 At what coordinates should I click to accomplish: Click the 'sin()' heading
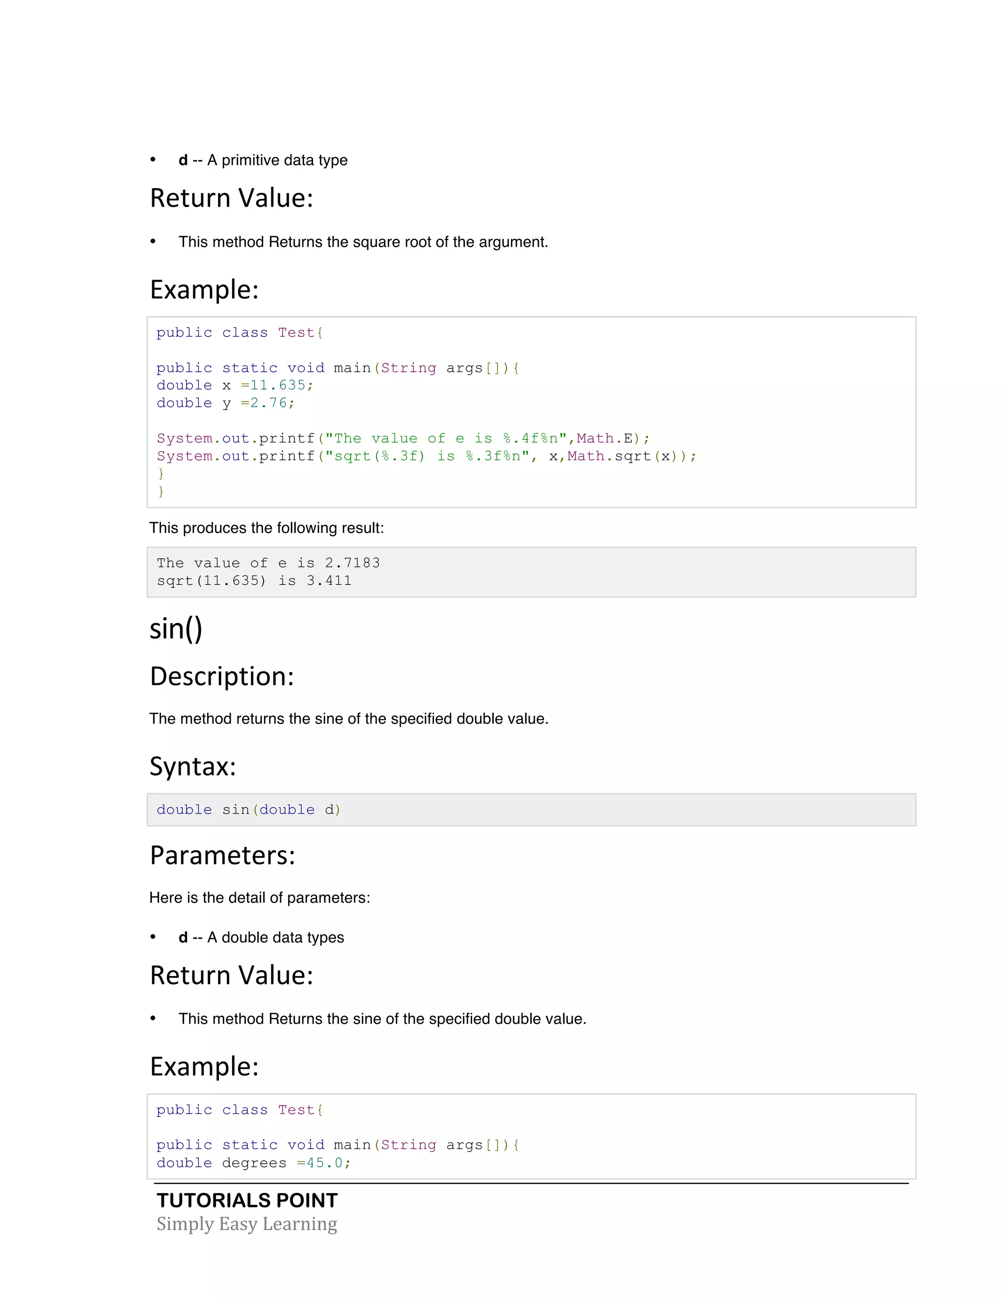click(176, 629)
